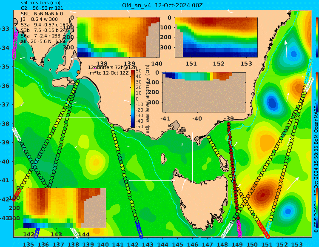Click the title OM_an_v4 12-Oct-2024 00Z

point(162,5)
